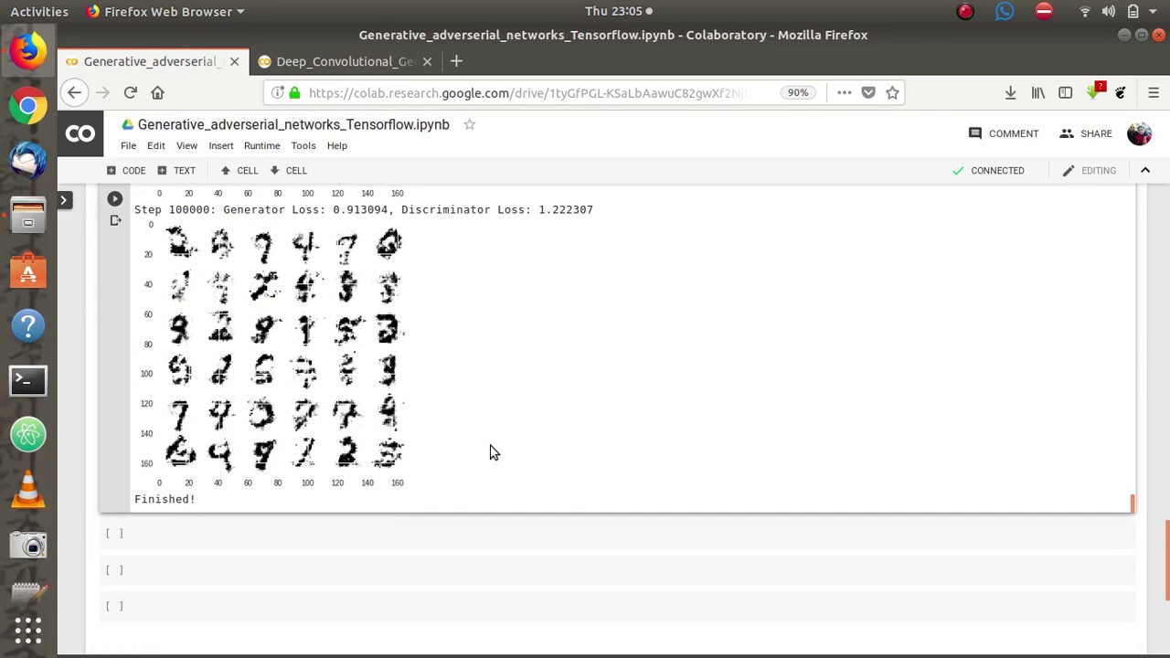
Task: Add a new CODE cell
Action: tap(126, 170)
